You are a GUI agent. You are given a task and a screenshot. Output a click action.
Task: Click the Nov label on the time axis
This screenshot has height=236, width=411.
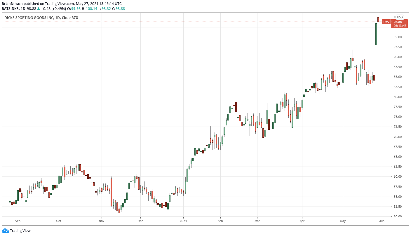pos(102,221)
